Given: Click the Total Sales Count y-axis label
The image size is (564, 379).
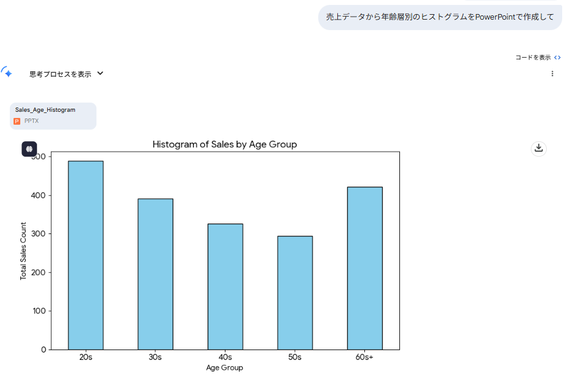Looking at the screenshot, I should click(x=24, y=251).
